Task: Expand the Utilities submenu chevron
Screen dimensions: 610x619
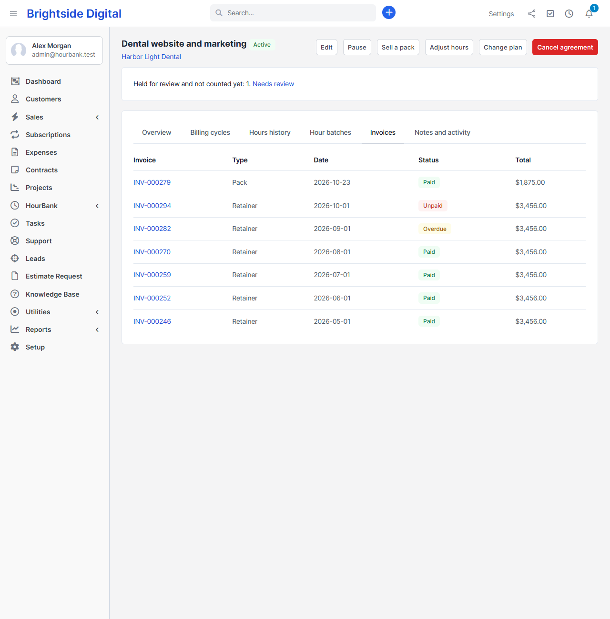Action: (x=97, y=312)
